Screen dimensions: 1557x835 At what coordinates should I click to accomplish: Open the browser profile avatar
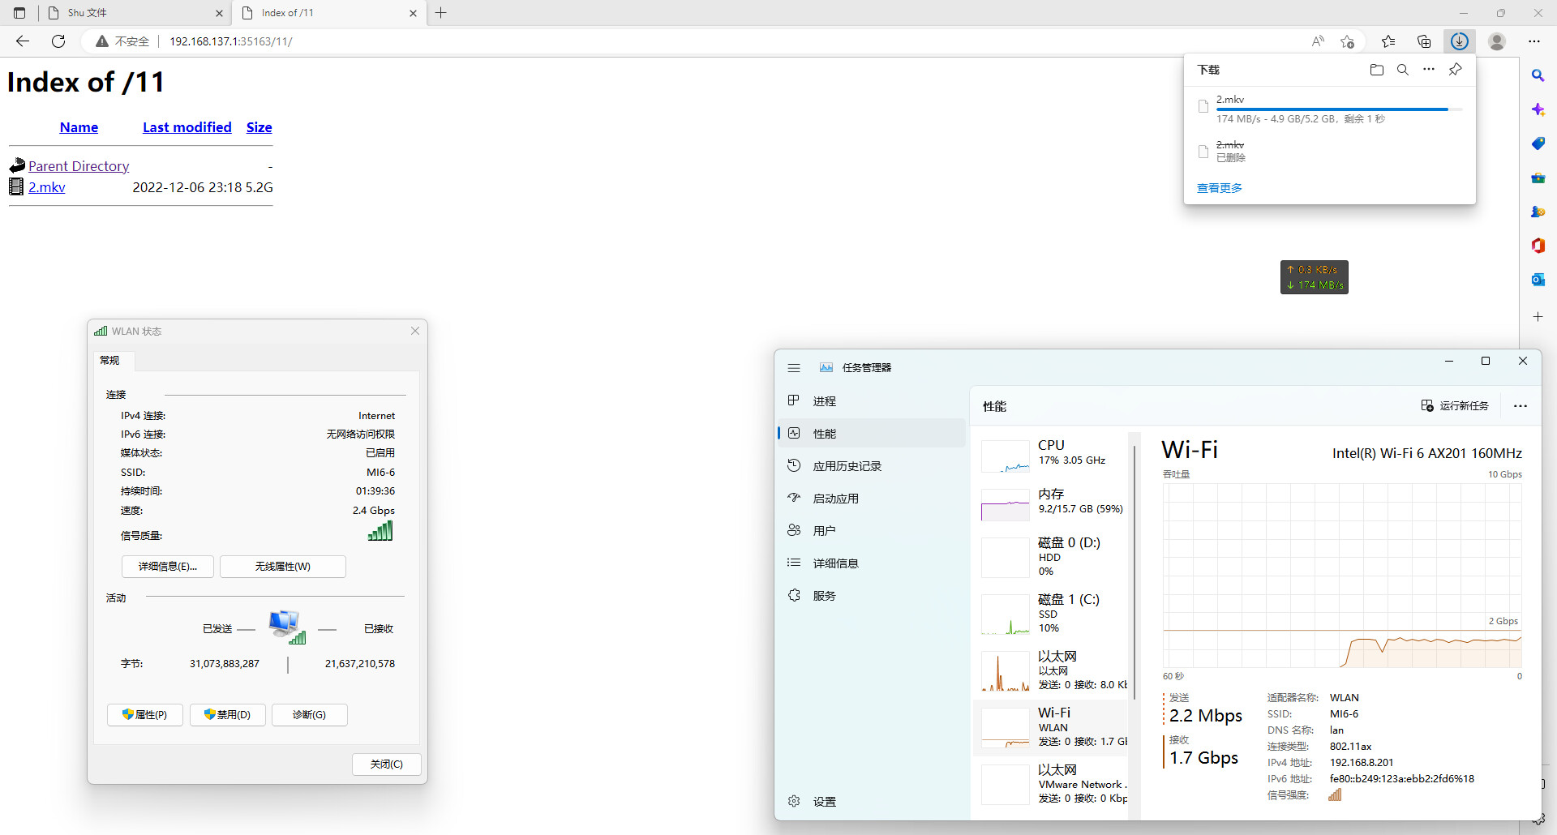pos(1497,41)
